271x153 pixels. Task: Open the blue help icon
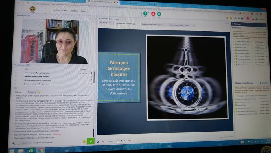click(257, 19)
